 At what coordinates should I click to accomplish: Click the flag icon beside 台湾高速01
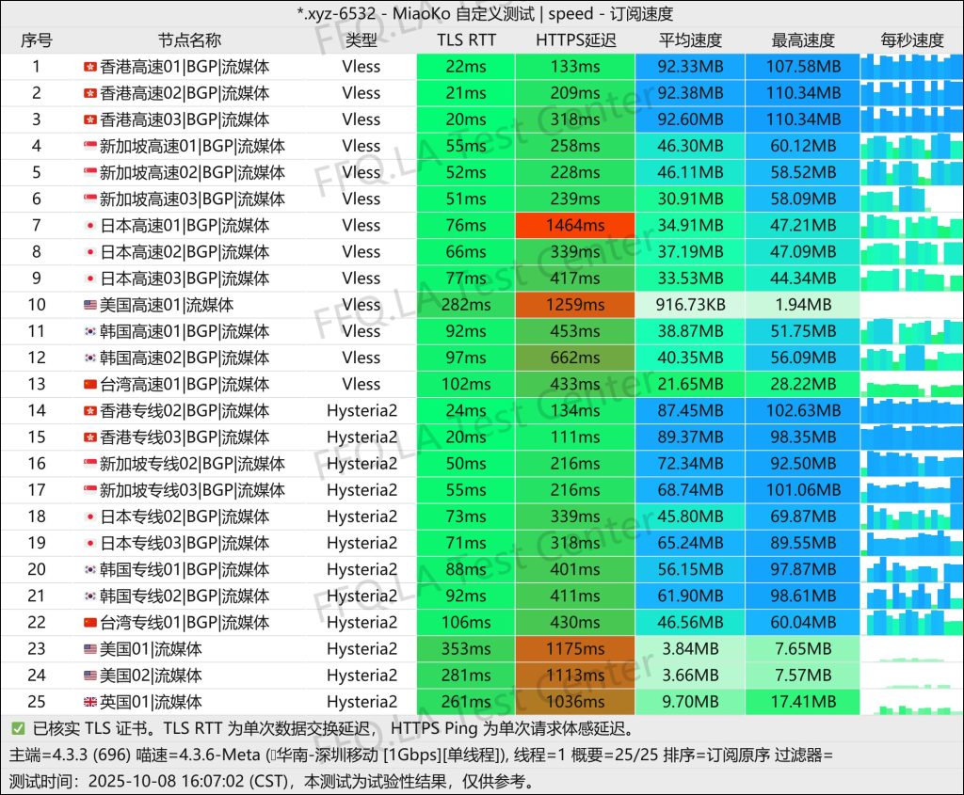point(89,384)
